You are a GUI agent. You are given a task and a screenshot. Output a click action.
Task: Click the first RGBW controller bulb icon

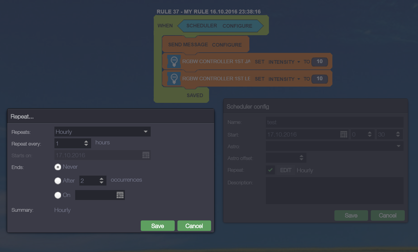[x=174, y=62]
